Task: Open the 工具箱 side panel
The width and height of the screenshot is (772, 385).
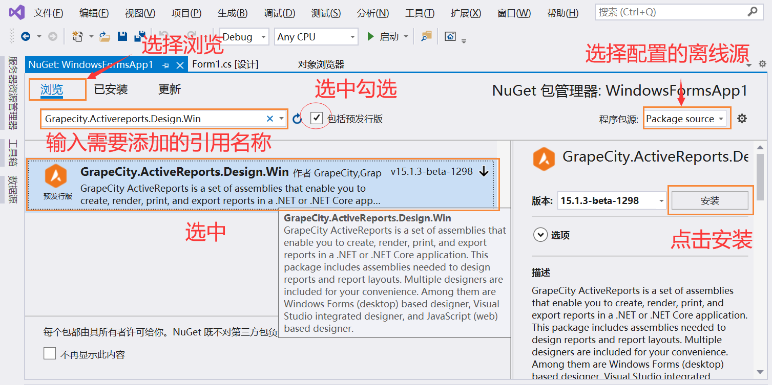Action: pos(13,153)
